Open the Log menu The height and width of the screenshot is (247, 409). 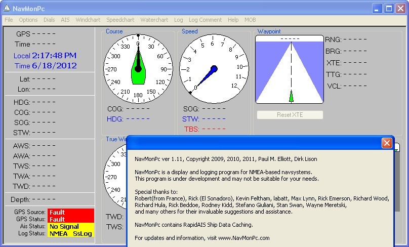click(x=178, y=20)
